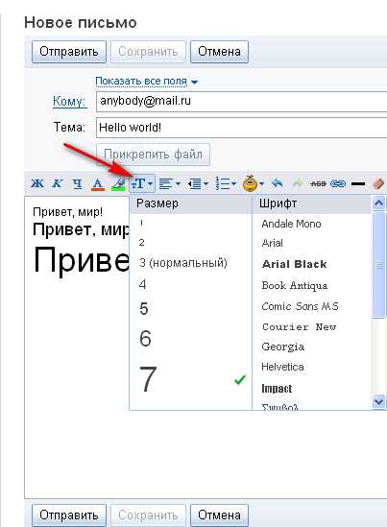The width and height of the screenshot is (387, 527).
Task: Click the Новое письмо heading
Action: [81, 23]
